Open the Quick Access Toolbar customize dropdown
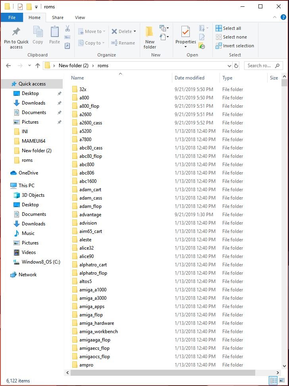The image size is (289, 386). coord(37,7)
